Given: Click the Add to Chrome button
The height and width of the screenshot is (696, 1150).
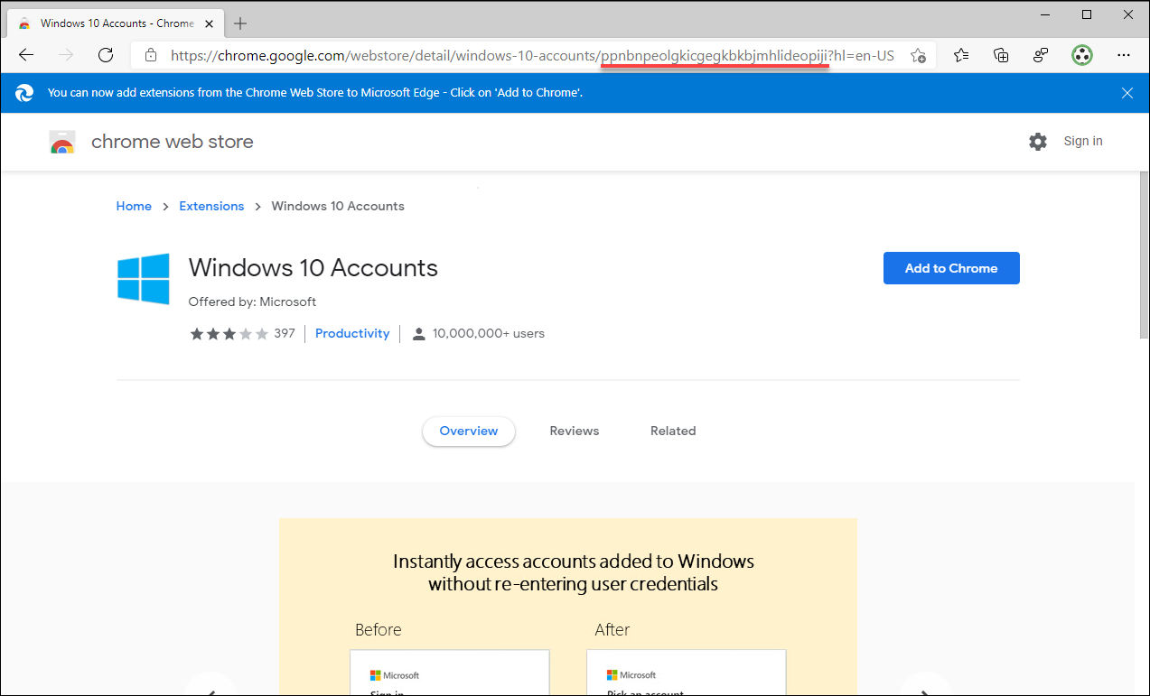Looking at the screenshot, I should (x=951, y=268).
